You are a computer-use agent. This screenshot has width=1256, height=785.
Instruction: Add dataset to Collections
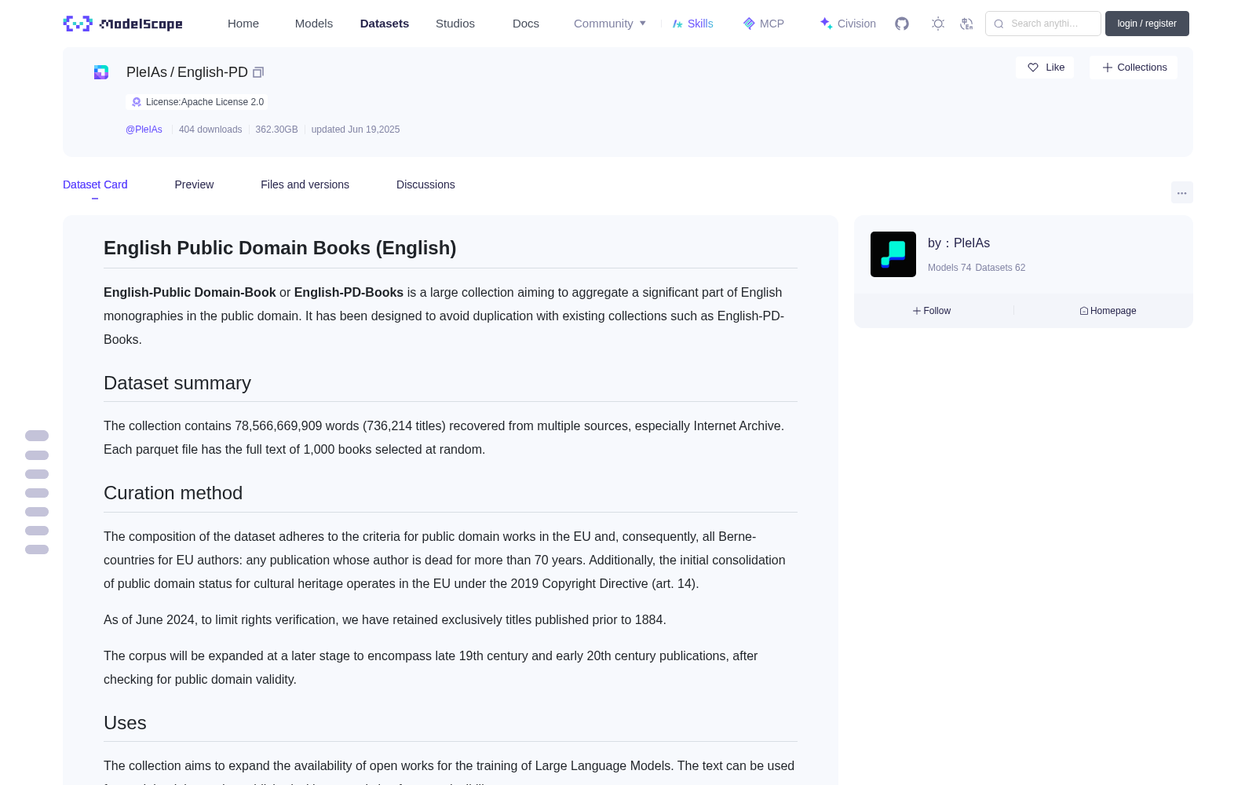click(x=1134, y=68)
